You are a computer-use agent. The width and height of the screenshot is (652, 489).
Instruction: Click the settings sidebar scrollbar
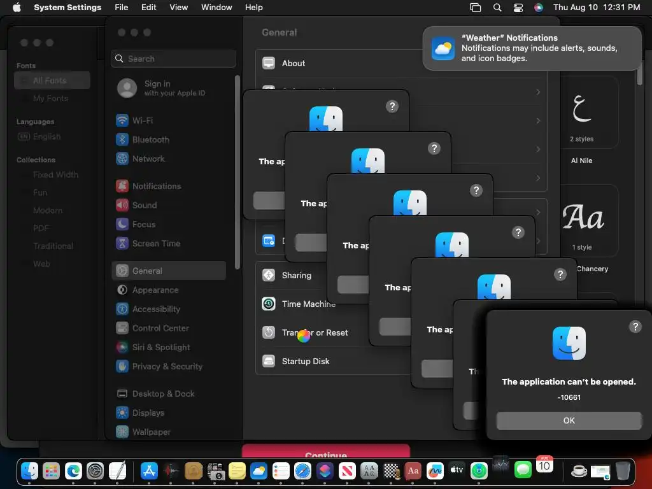[237, 172]
